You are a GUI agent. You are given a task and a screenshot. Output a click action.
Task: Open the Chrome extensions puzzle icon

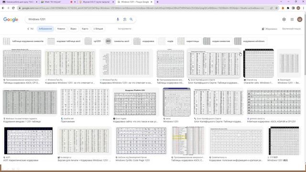288,8
